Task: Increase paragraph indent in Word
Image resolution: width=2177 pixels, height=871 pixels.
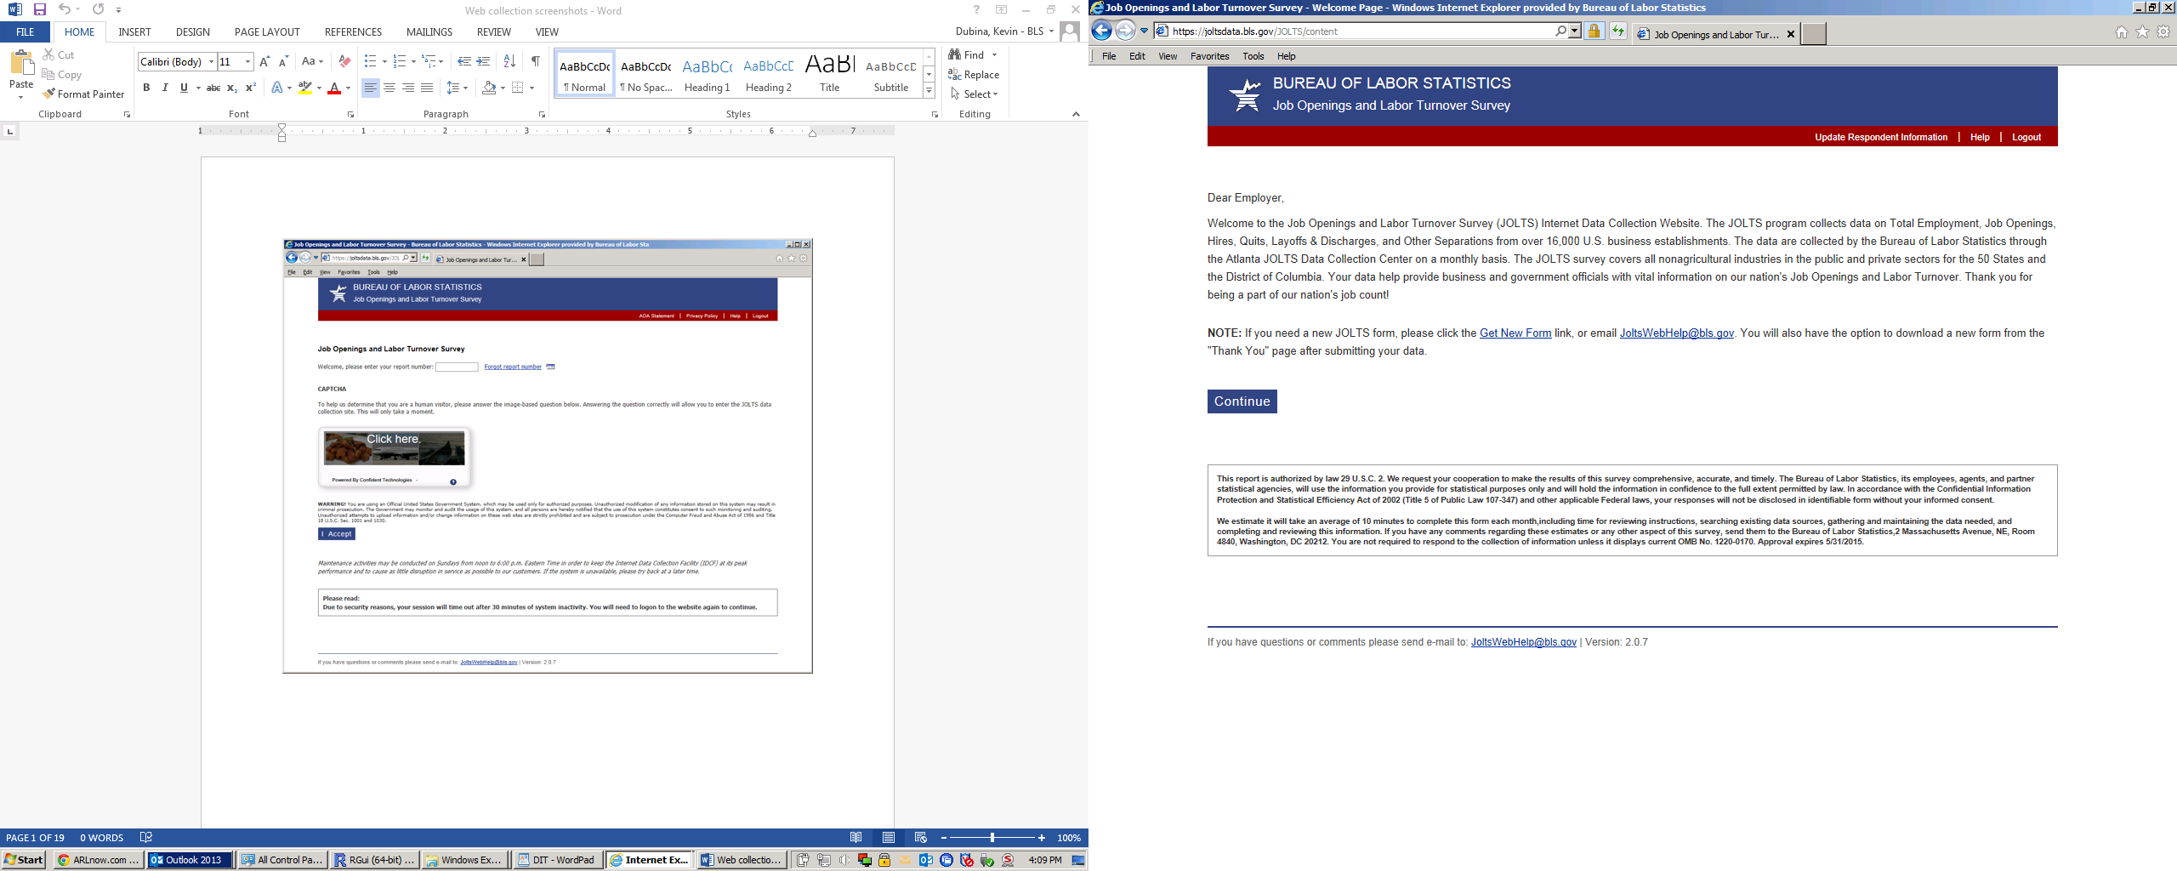Action: [483, 61]
